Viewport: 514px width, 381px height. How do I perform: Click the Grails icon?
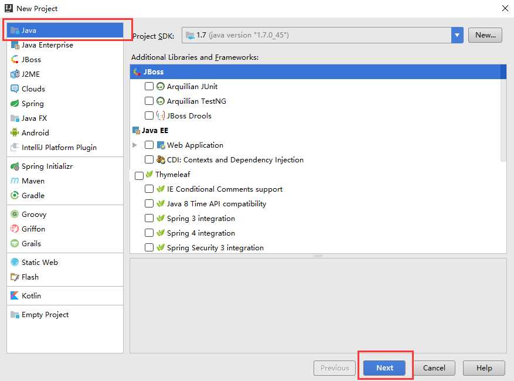[15, 243]
